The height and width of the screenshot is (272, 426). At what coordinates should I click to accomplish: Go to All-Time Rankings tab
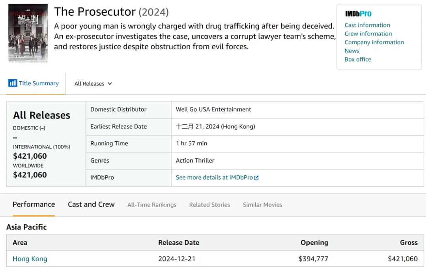pyautogui.click(x=152, y=205)
